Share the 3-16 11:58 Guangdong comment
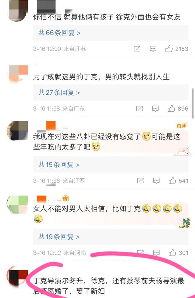Image resolution: width=195 pixels, height=298 pixels. [140, 109]
